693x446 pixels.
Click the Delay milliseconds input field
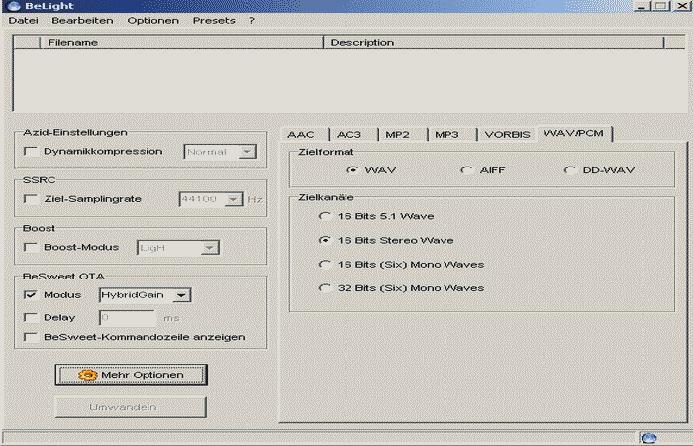click(127, 317)
